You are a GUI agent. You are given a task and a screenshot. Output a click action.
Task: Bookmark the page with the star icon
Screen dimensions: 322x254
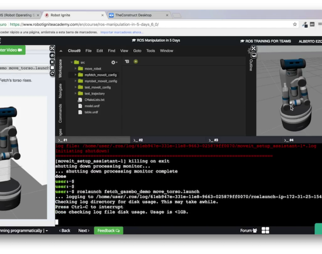[x=295, y=25]
